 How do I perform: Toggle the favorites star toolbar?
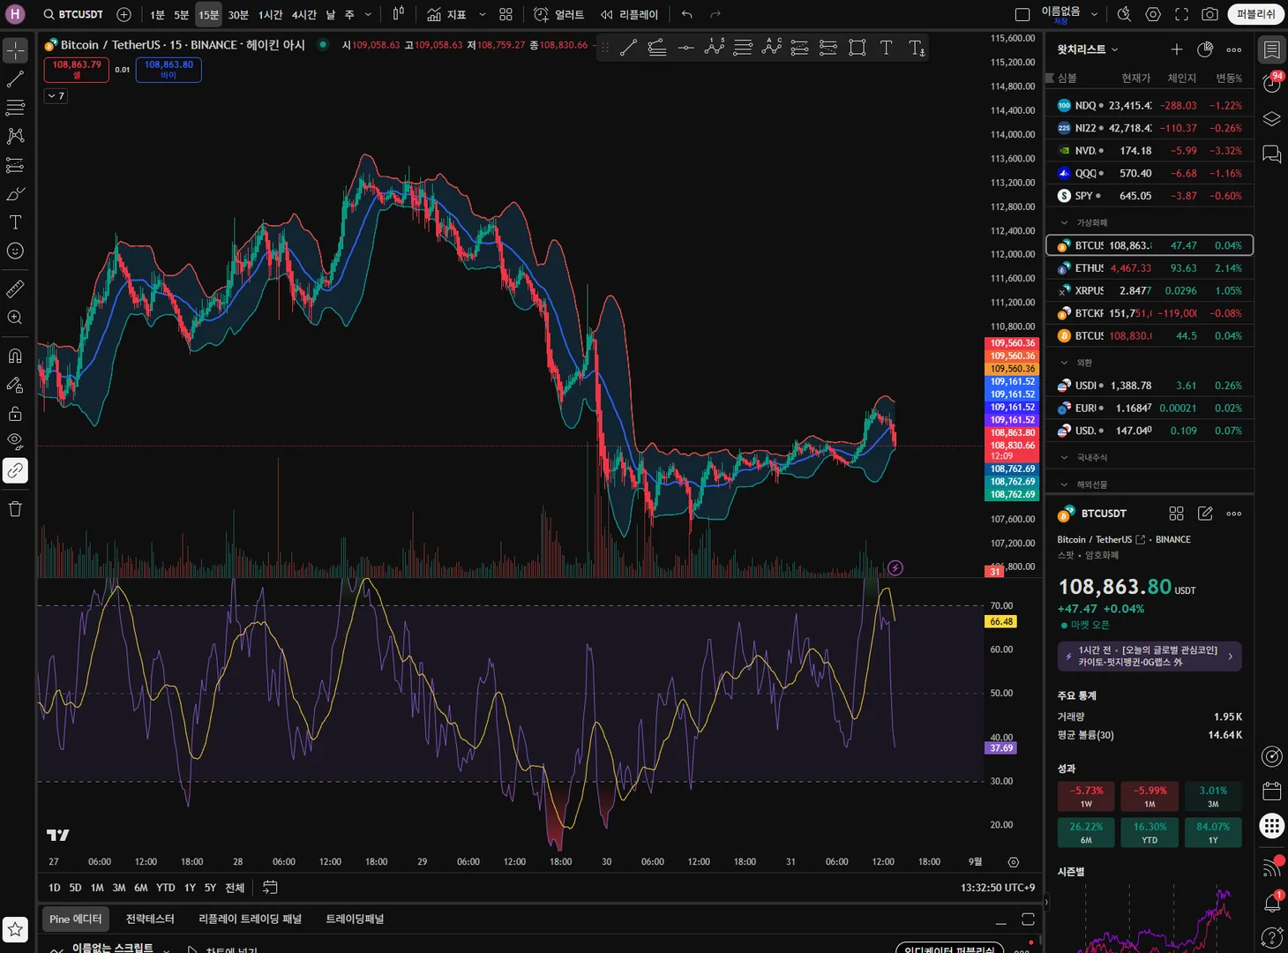(15, 928)
